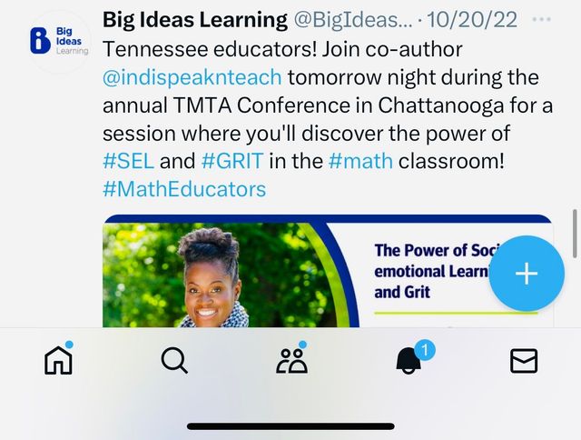The image size is (581, 440).
Task: Tap the tweet body text to open it
Action: (328, 119)
